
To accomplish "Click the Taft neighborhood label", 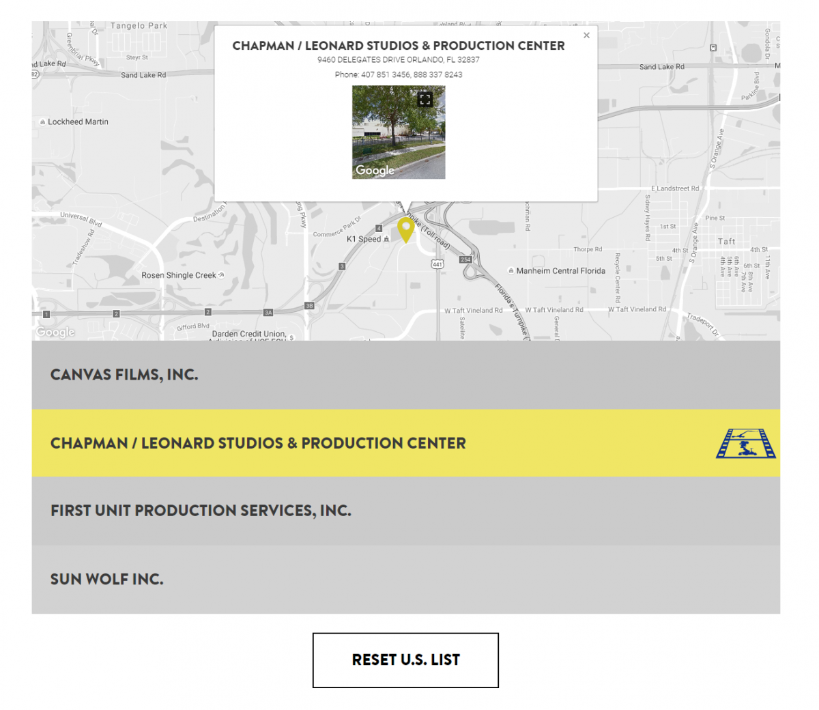I will tap(727, 241).
